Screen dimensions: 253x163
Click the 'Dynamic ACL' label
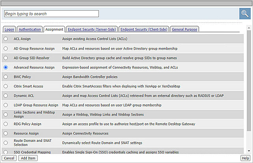point(24,96)
